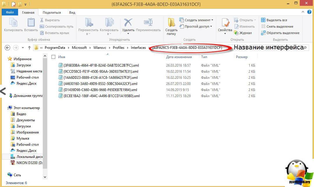Open Свойства (Properties) from the ribbon
This screenshot has height=187, width=314.
point(225,25)
